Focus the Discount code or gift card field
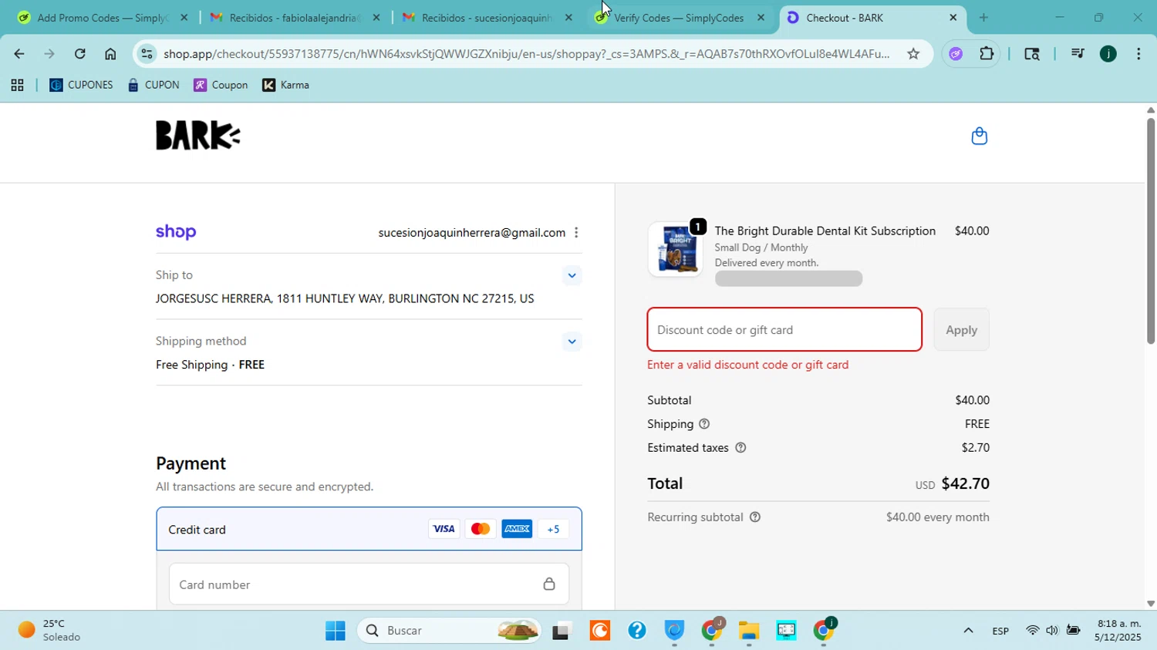Screen dimensions: 1157x650 click(784, 330)
